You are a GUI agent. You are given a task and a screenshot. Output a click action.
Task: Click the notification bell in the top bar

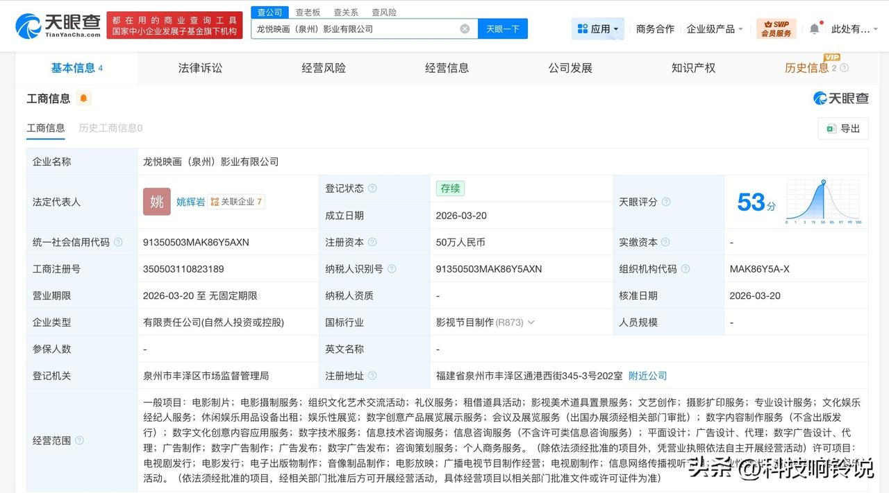(x=814, y=28)
